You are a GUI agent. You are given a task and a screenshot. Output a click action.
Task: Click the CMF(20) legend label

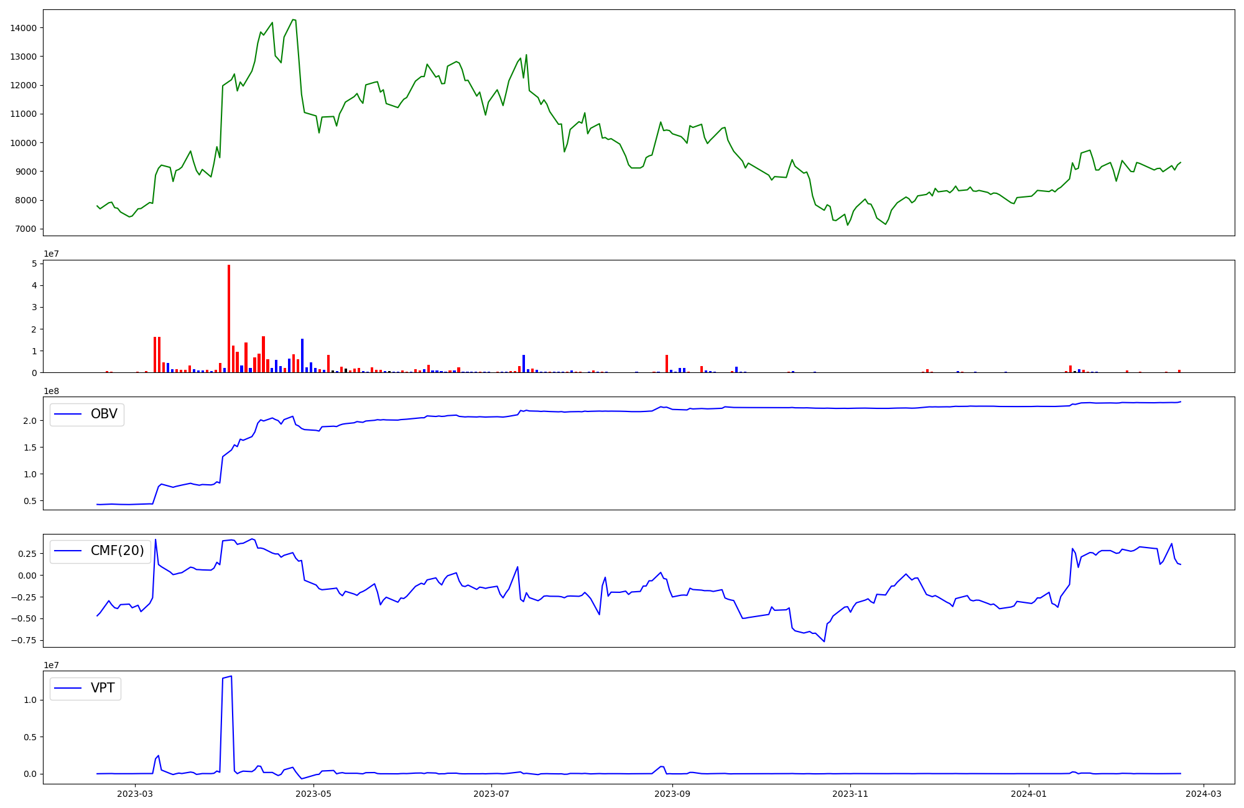pos(117,551)
